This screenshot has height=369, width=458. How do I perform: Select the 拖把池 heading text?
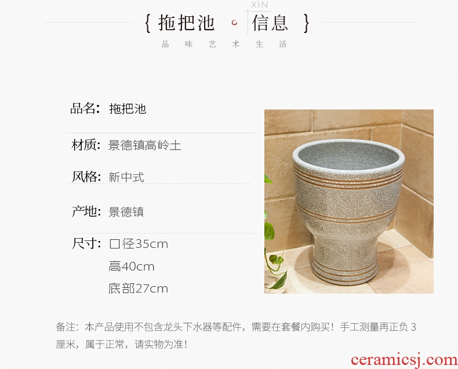[186, 23]
